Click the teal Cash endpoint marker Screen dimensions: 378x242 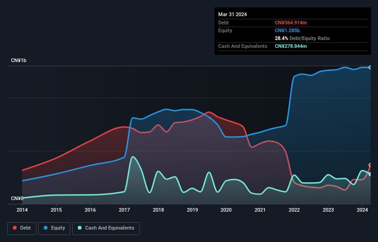(x=370, y=174)
